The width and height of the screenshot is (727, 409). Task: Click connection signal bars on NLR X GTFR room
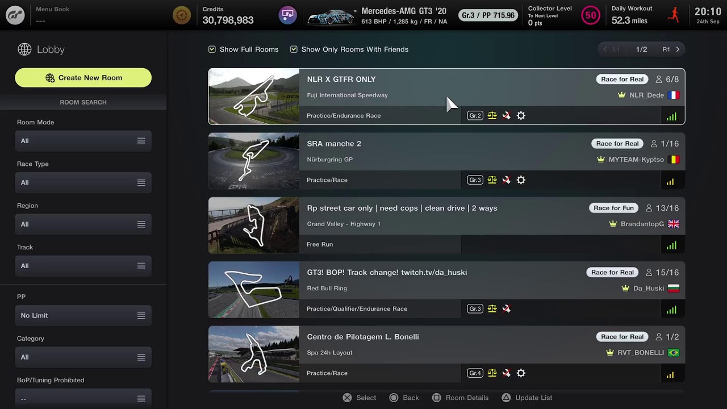pos(671,116)
